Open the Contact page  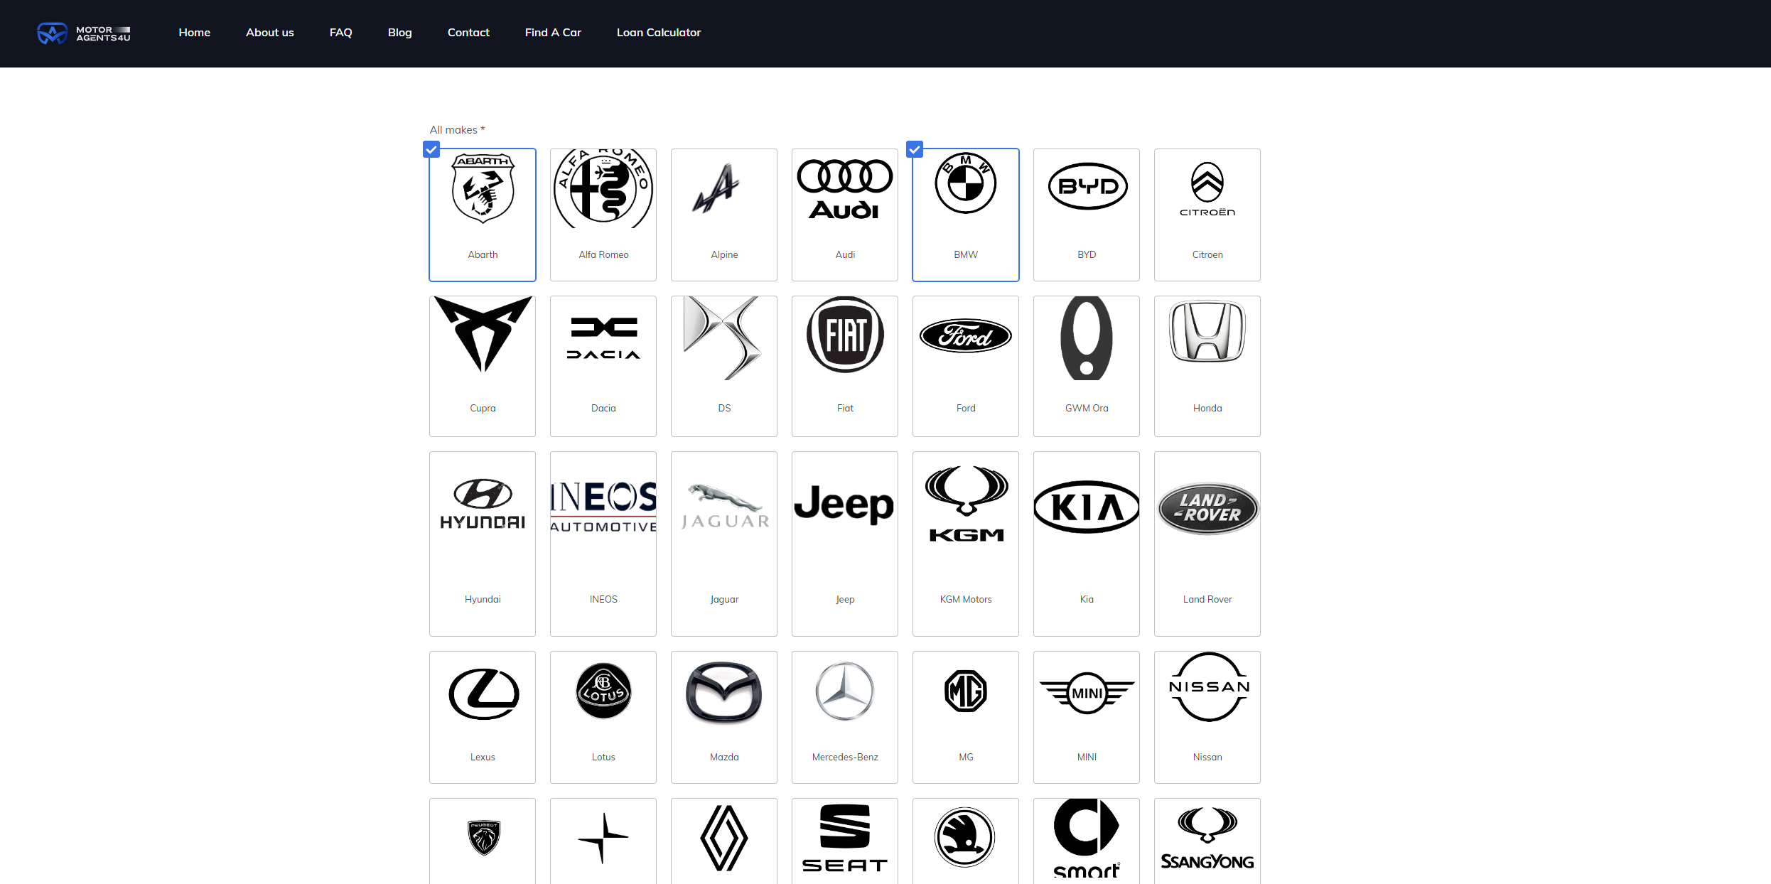point(468,33)
